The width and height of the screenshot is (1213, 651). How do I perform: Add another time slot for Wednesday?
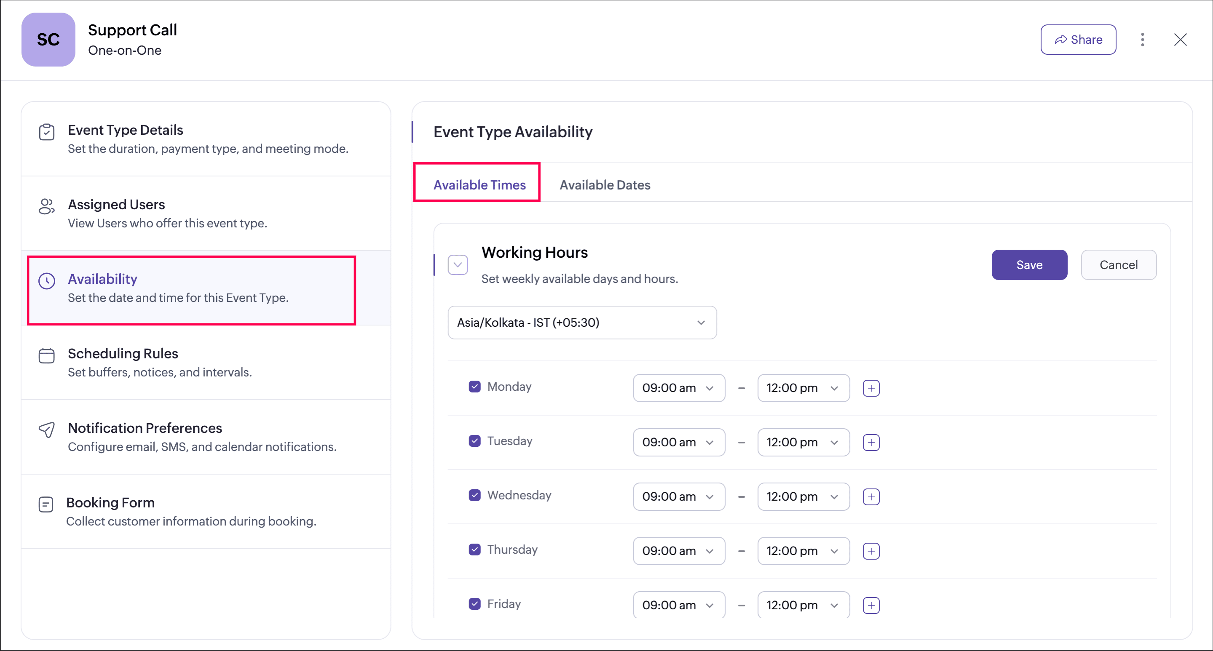click(x=871, y=496)
